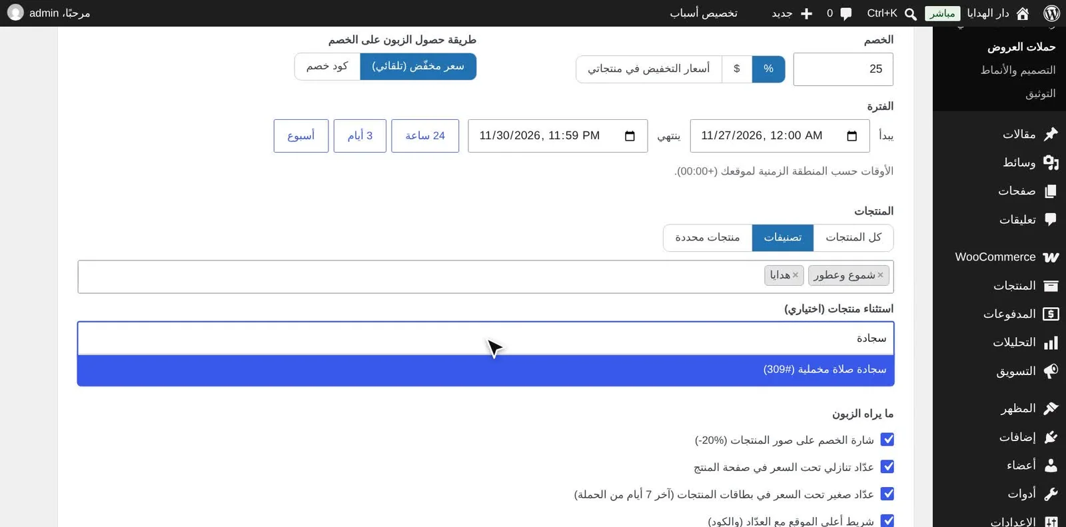
Task: Select كود خصم delivery method
Action: (327, 67)
